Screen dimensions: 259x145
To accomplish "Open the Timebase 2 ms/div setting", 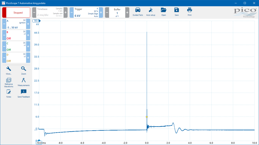I will point(50,13).
